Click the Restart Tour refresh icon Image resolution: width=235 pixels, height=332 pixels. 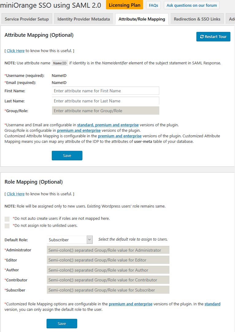tap(202, 36)
